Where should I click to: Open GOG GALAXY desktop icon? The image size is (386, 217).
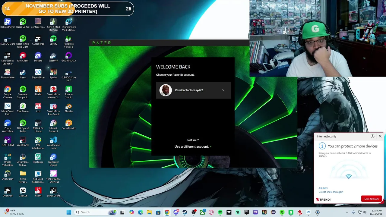click(x=68, y=57)
